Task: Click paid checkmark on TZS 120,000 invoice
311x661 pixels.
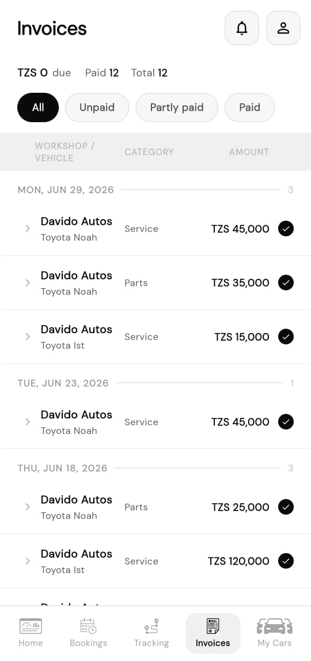Action: tap(286, 561)
